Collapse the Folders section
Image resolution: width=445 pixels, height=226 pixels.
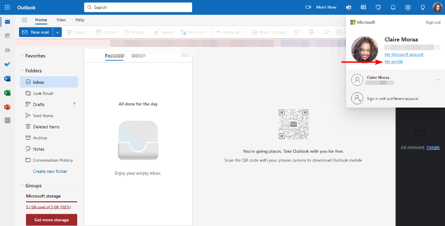tap(22, 71)
